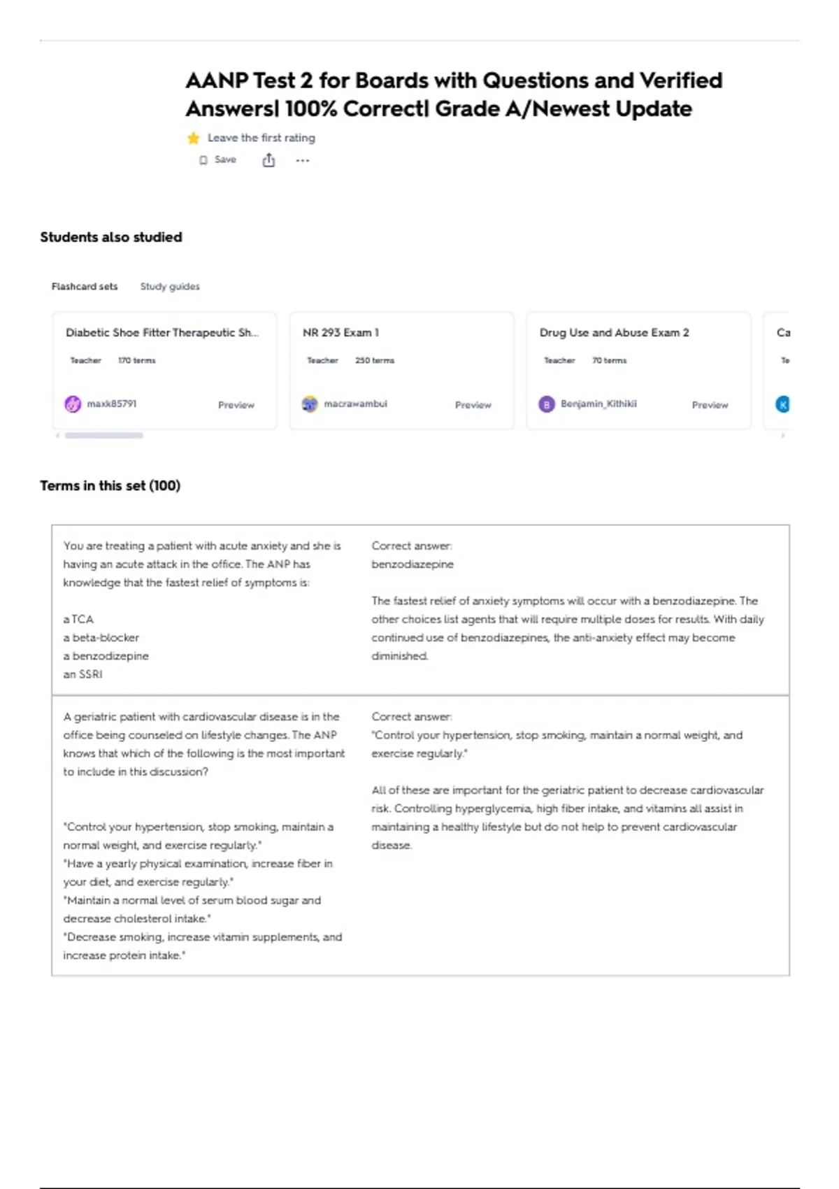Screen dimensions: 839x1189
Task: Open the three-dot more options menu
Action: pyautogui.click(x=302, y=160)
